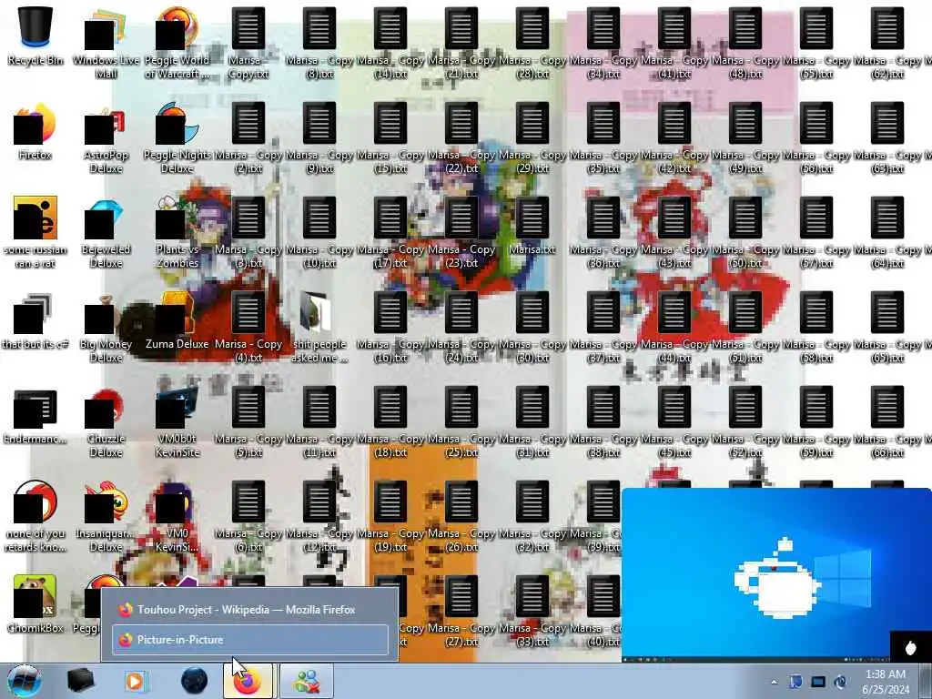Select Marisa - Copy (66).txt file

click(x=886, y=422)
